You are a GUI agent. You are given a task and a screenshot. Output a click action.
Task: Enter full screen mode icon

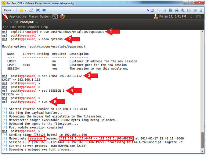(38, 10)
